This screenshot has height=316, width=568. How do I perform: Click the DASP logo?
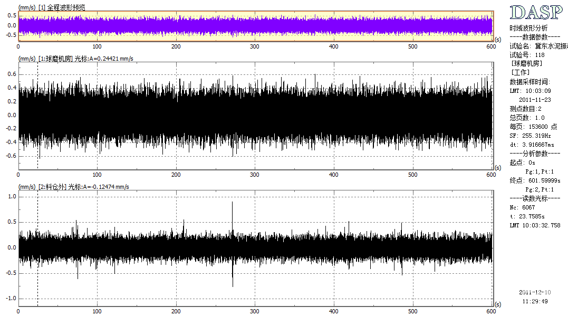click(x=536, y=12)
